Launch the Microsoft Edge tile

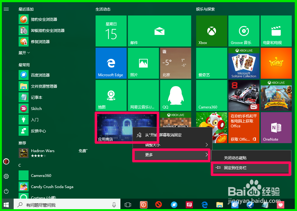tap(111, 63)
